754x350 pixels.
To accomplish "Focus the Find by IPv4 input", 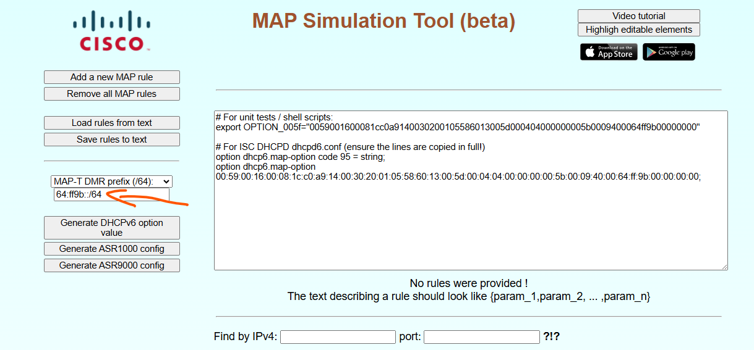I will pyautogui.click(x=338, y=337).
